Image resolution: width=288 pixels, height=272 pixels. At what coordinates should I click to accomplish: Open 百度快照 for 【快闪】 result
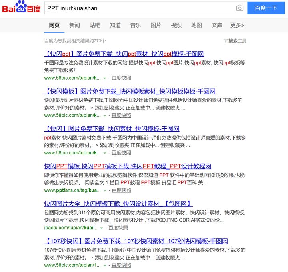point(121,153)
